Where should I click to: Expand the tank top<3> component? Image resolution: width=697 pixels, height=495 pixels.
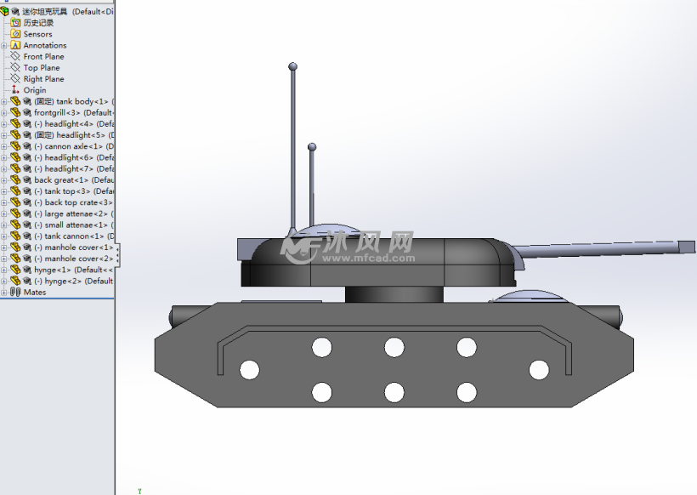[x=4, y=191]
